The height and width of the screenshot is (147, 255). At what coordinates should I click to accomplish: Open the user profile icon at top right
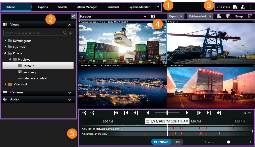[243, 7]
